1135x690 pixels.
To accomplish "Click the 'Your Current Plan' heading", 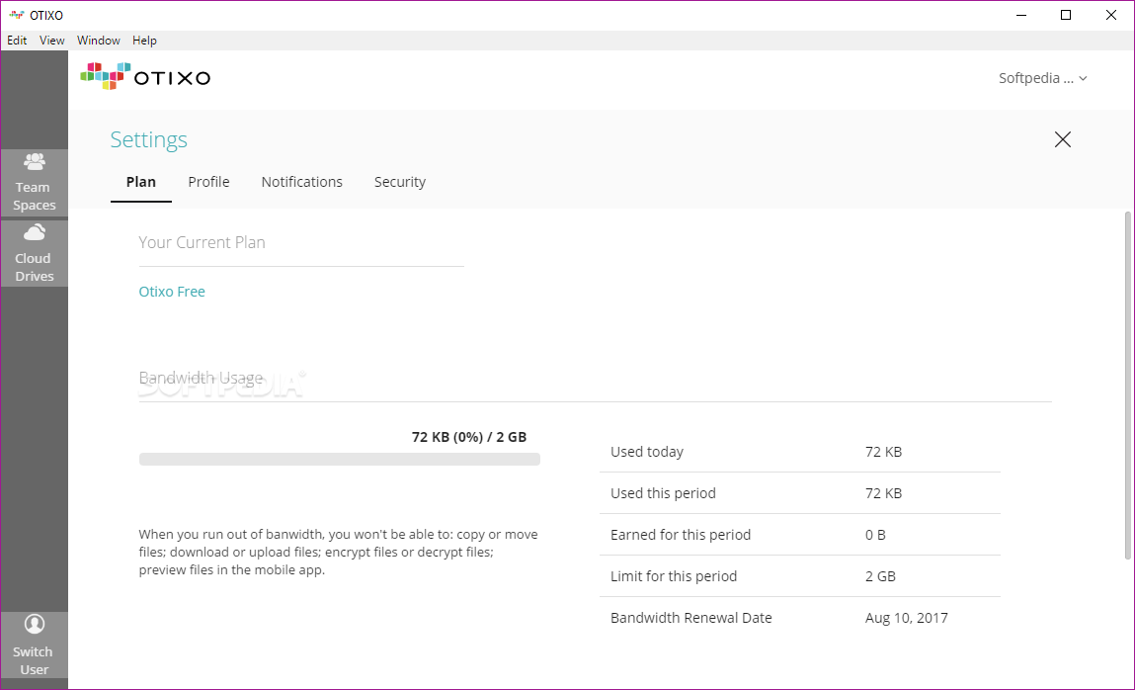I will click(202, 242).
